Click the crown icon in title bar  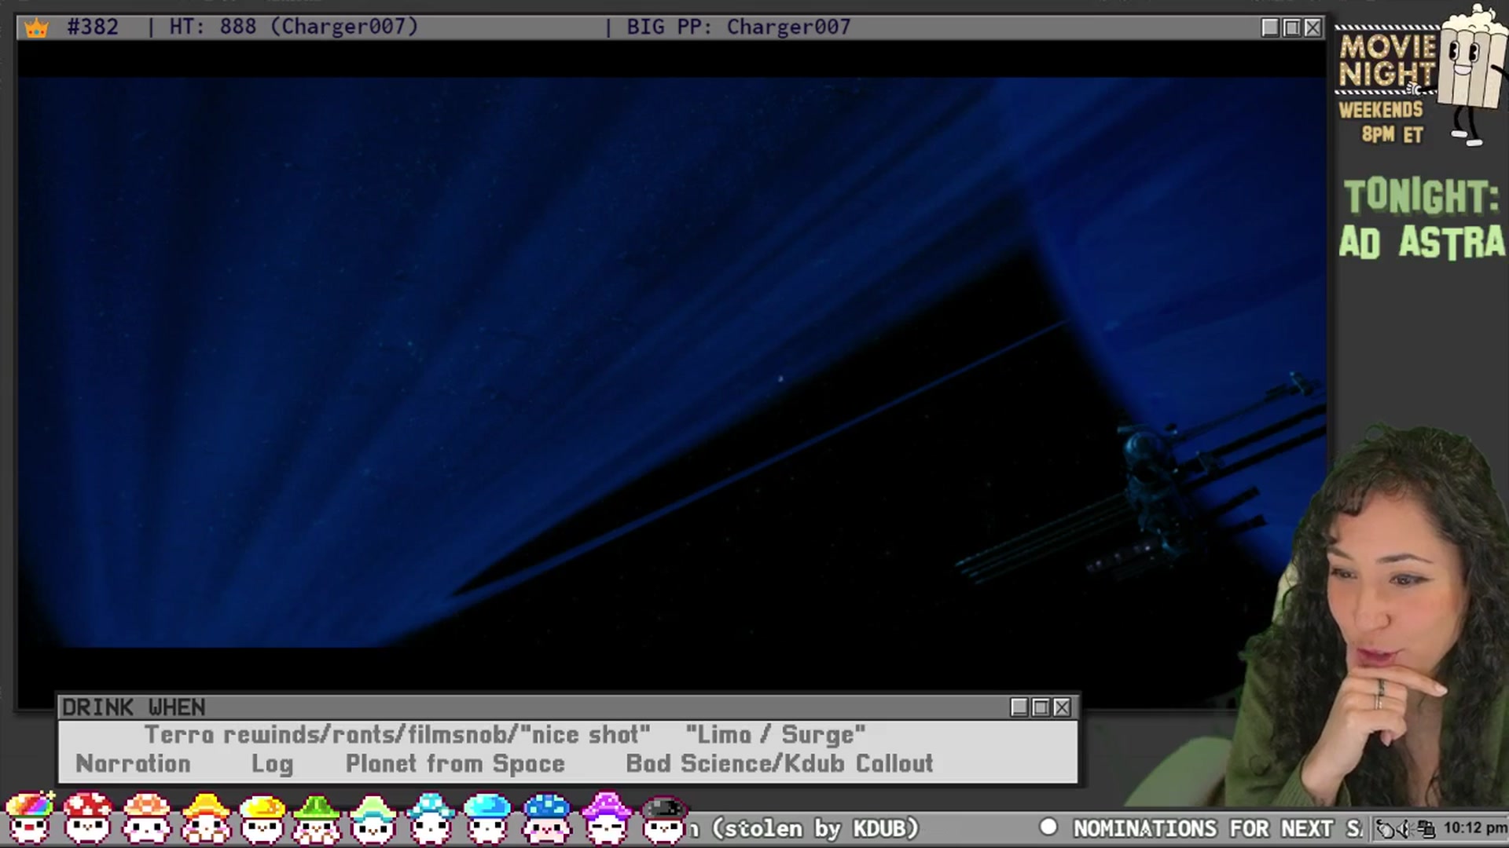point(36,28)
